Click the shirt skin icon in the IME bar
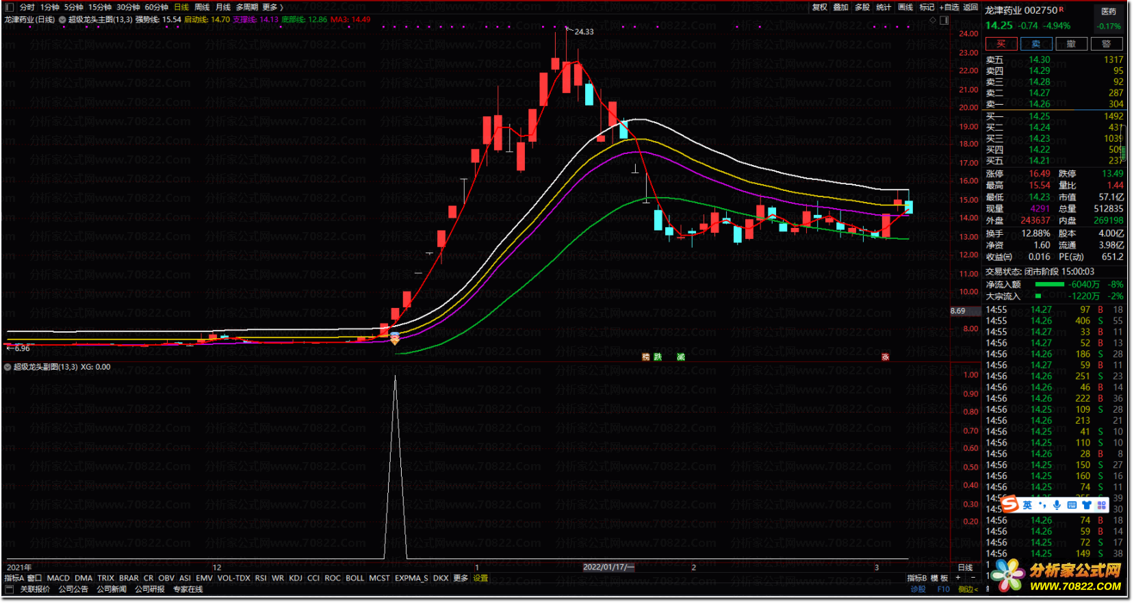Screen dimensions: 1134x603 point(1087,505)
